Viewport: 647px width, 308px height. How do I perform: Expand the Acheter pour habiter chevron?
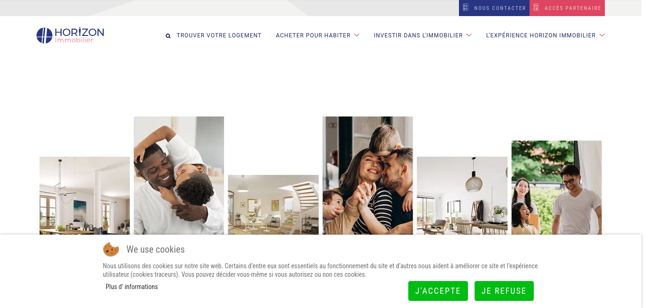(x=357, y=35)
